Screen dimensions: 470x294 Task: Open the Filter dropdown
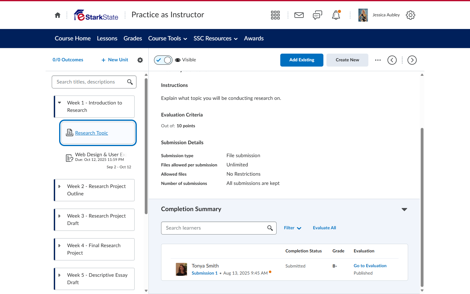tap(293, 228)
